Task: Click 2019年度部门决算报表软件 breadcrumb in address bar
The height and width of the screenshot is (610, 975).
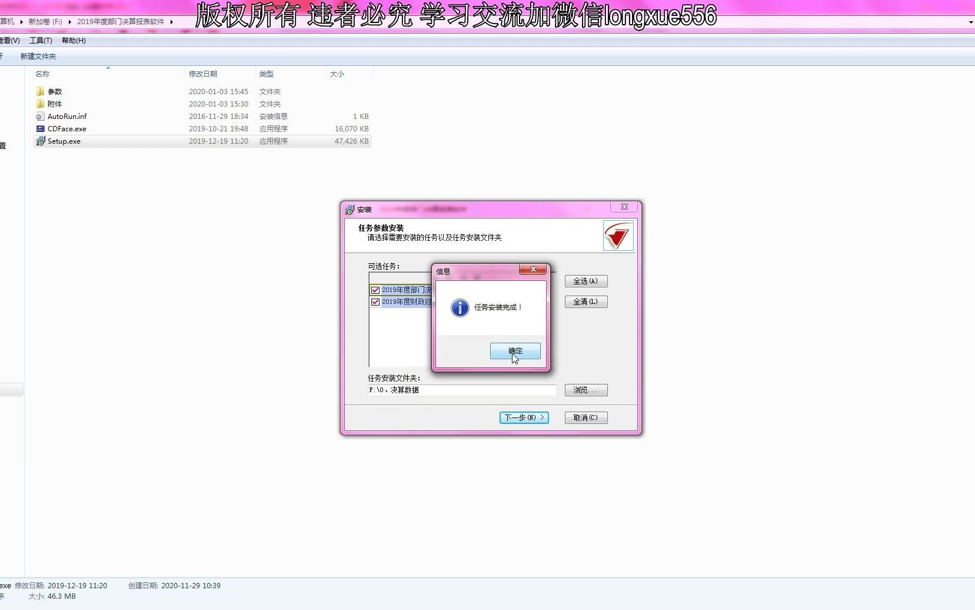Action: coord(121,21)
